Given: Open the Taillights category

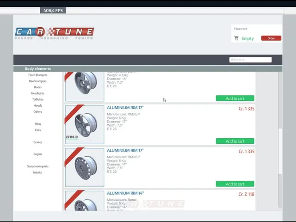Looking at the screenshot, I should pos(38,99).
